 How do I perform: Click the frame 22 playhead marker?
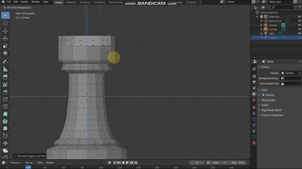[x=28, y=167]
